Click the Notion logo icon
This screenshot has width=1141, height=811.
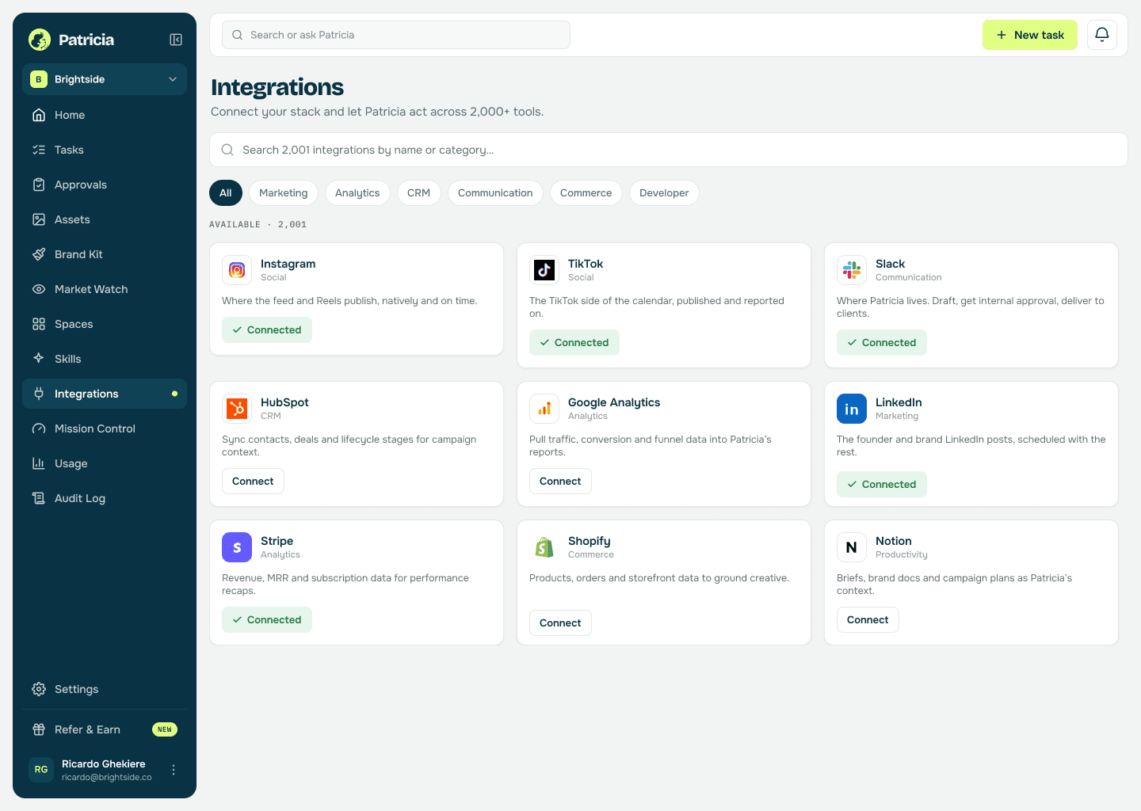852,547
